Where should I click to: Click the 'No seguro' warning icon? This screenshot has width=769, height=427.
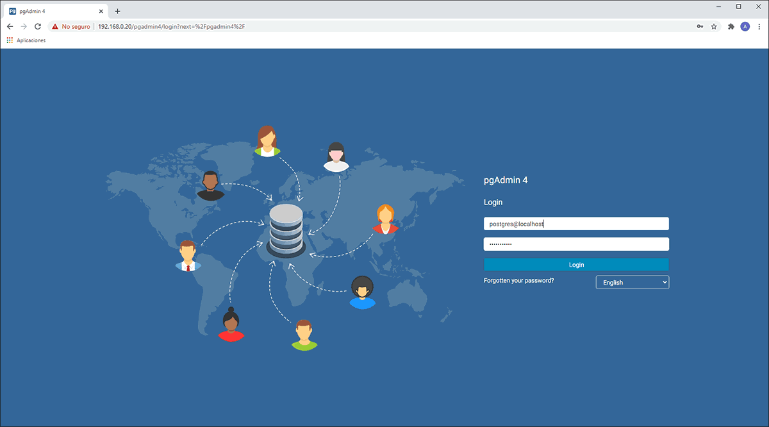pos(55,26)
